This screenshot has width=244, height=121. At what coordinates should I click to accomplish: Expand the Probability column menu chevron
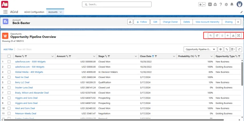[x=212, y=56]
